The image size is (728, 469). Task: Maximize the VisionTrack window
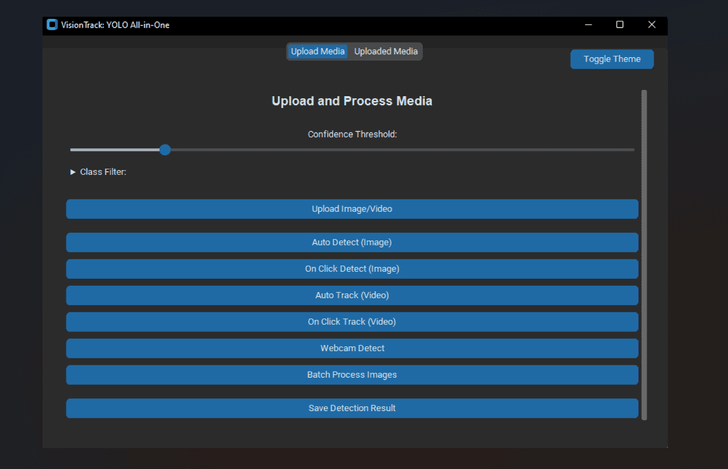tap(620, 24)
